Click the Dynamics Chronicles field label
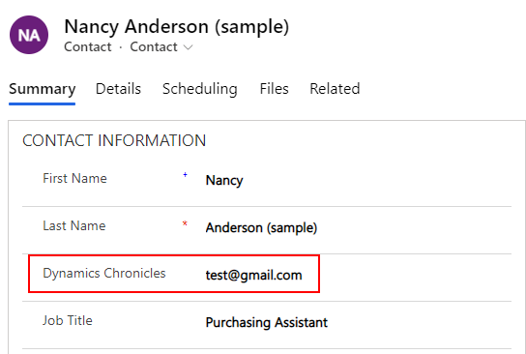526x354 pixels. coord(104,274)
